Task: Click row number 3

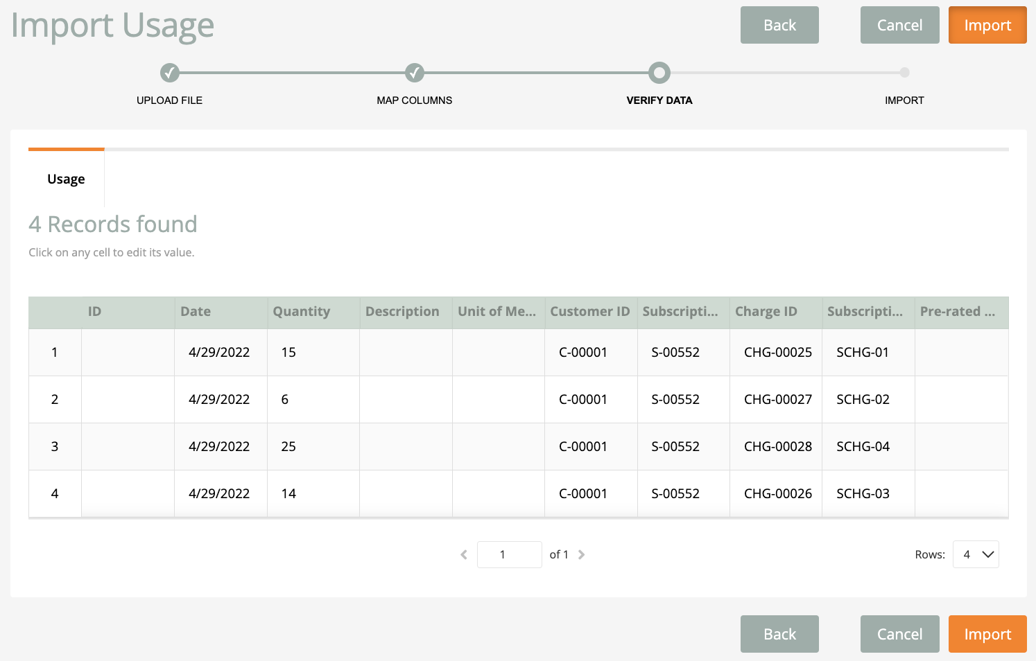Action: 55,446
